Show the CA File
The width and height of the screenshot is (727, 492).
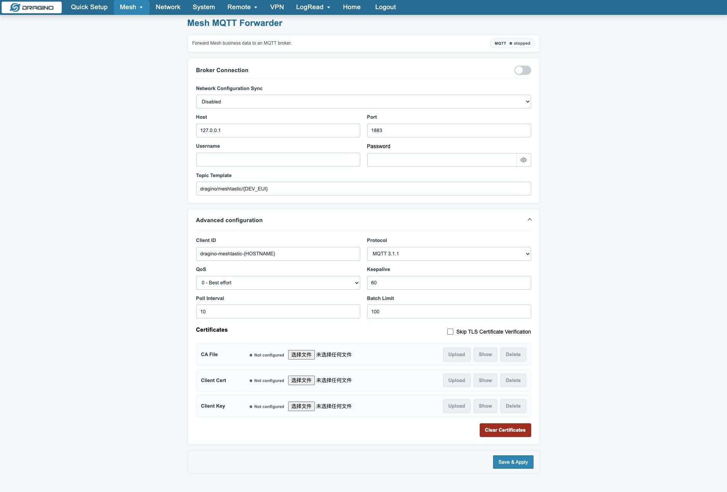(x=485, y=355)
